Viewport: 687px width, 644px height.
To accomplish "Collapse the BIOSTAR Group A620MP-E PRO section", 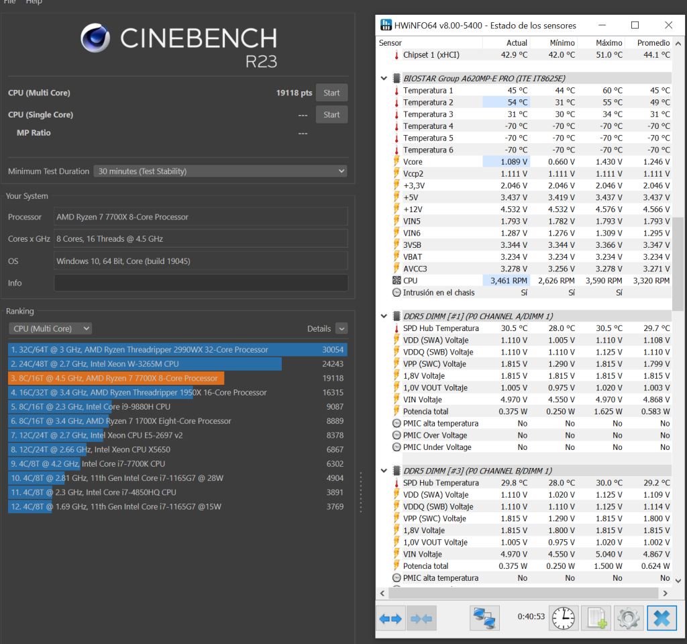I will pyautogui.click(x=384, y=79).
